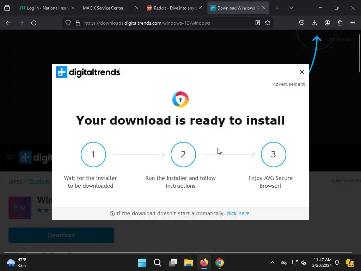The height and width of the screenshot is (271, 361).
Task: Open network status tray icon
Action: pos(295,263)
